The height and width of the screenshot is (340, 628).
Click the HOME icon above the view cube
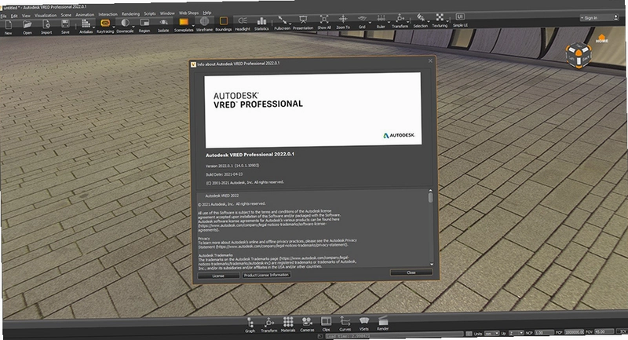point(601,38)
